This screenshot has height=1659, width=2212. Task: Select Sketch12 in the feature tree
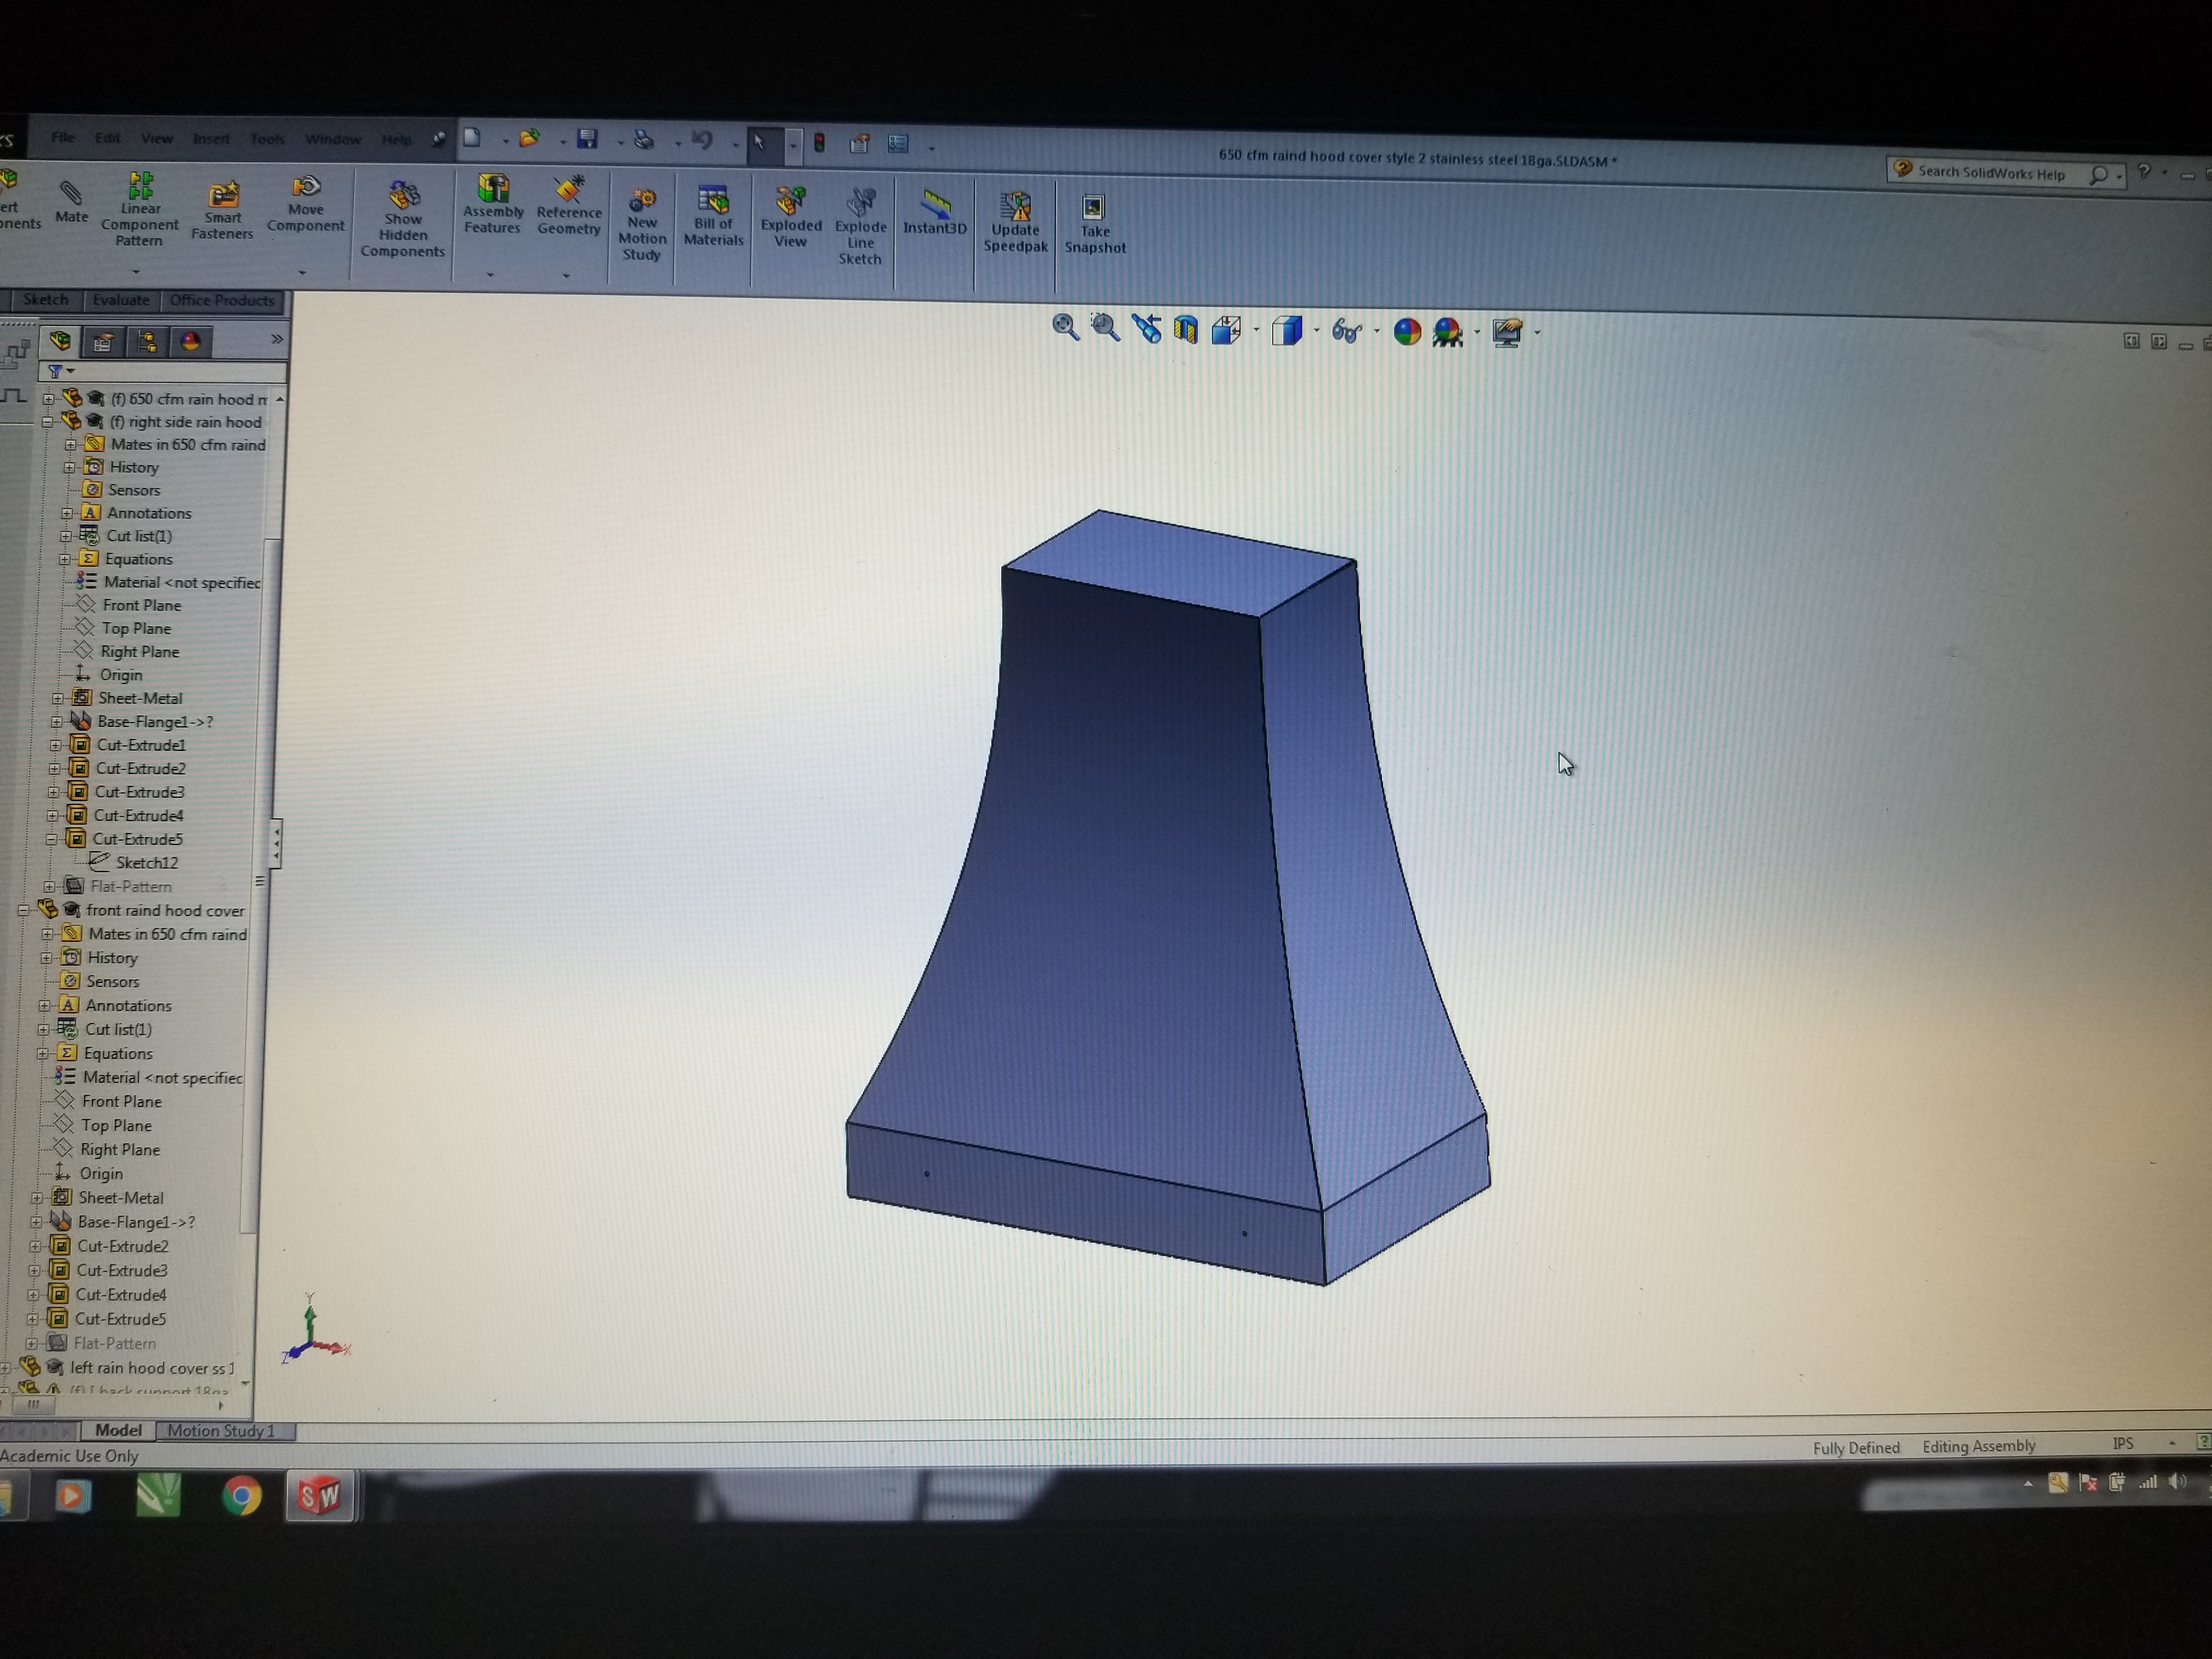(146, 862)
